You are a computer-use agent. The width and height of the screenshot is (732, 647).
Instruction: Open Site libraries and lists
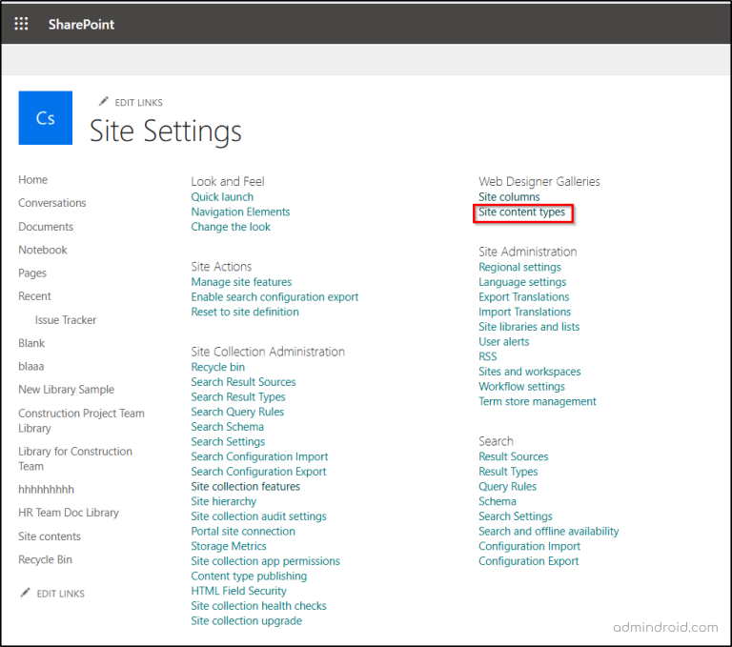click(x=529, y=327)
